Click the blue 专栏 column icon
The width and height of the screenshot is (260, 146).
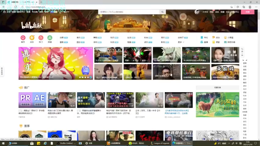click(x=202, y=38)
